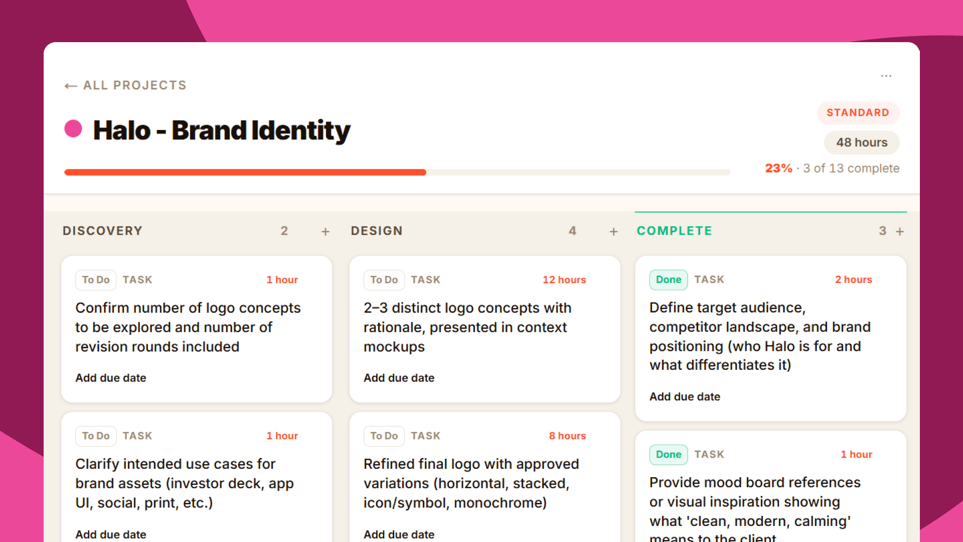Click the pink project color dot
963x542 pixels.
pyautogui.click(x=73, y=128)
